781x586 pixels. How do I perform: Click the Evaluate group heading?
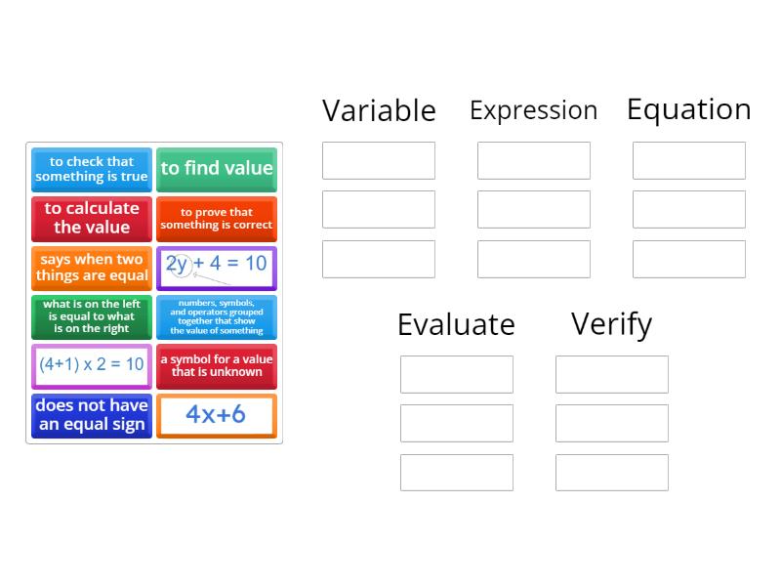[456, 324]
